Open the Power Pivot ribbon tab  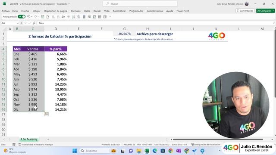click(182, 11)
